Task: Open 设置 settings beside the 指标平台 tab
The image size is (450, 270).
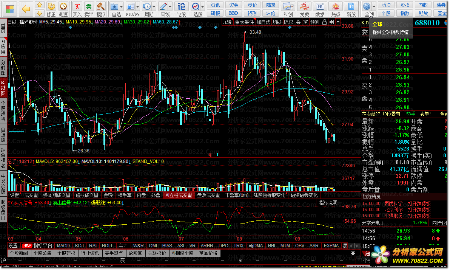Action: pos(13,246)
